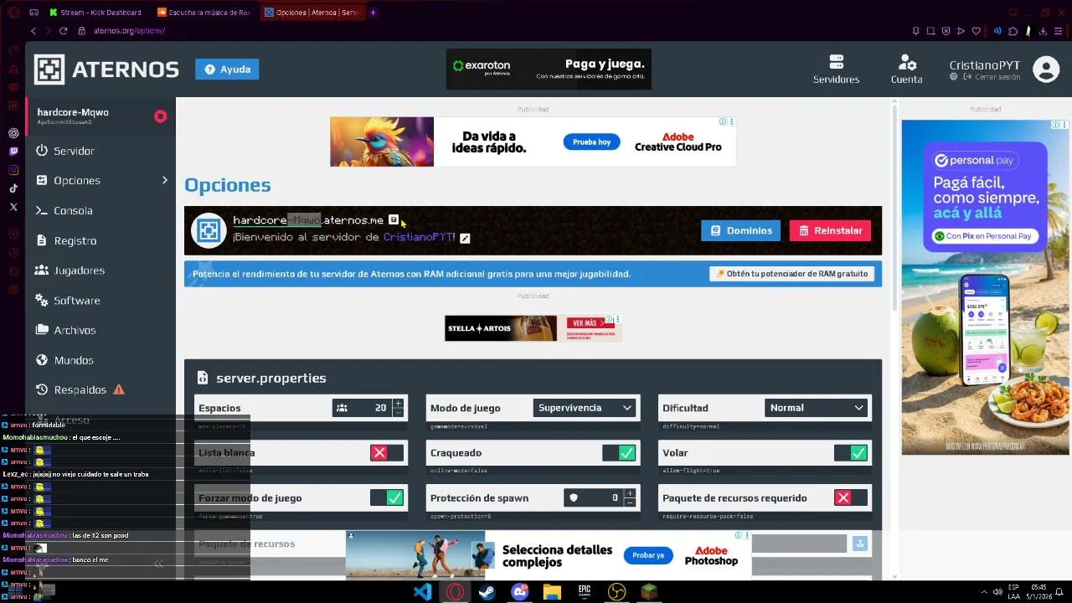Open the exaroton banner ad
The image size is (1072, 603).
point(549,70)
